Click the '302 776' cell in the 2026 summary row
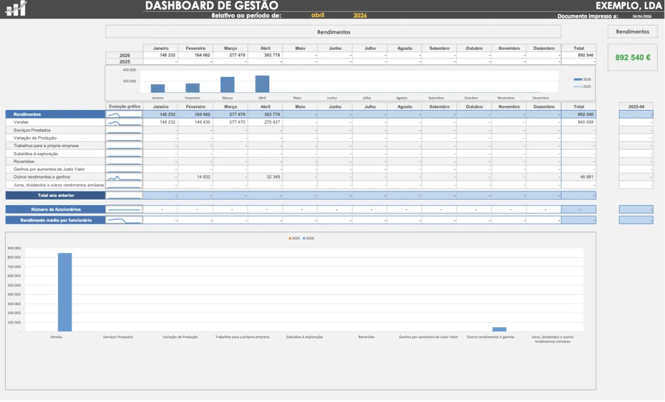Screen dimensions: 665x402 [x=265, y=55]
